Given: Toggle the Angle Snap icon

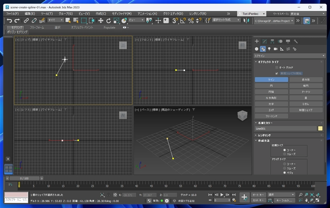Looking at the screenshot, I should [183, 20].
